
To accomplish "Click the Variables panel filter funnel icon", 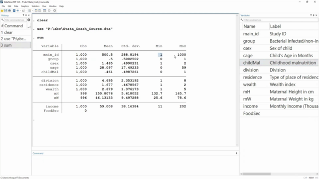I will [311, 15].
